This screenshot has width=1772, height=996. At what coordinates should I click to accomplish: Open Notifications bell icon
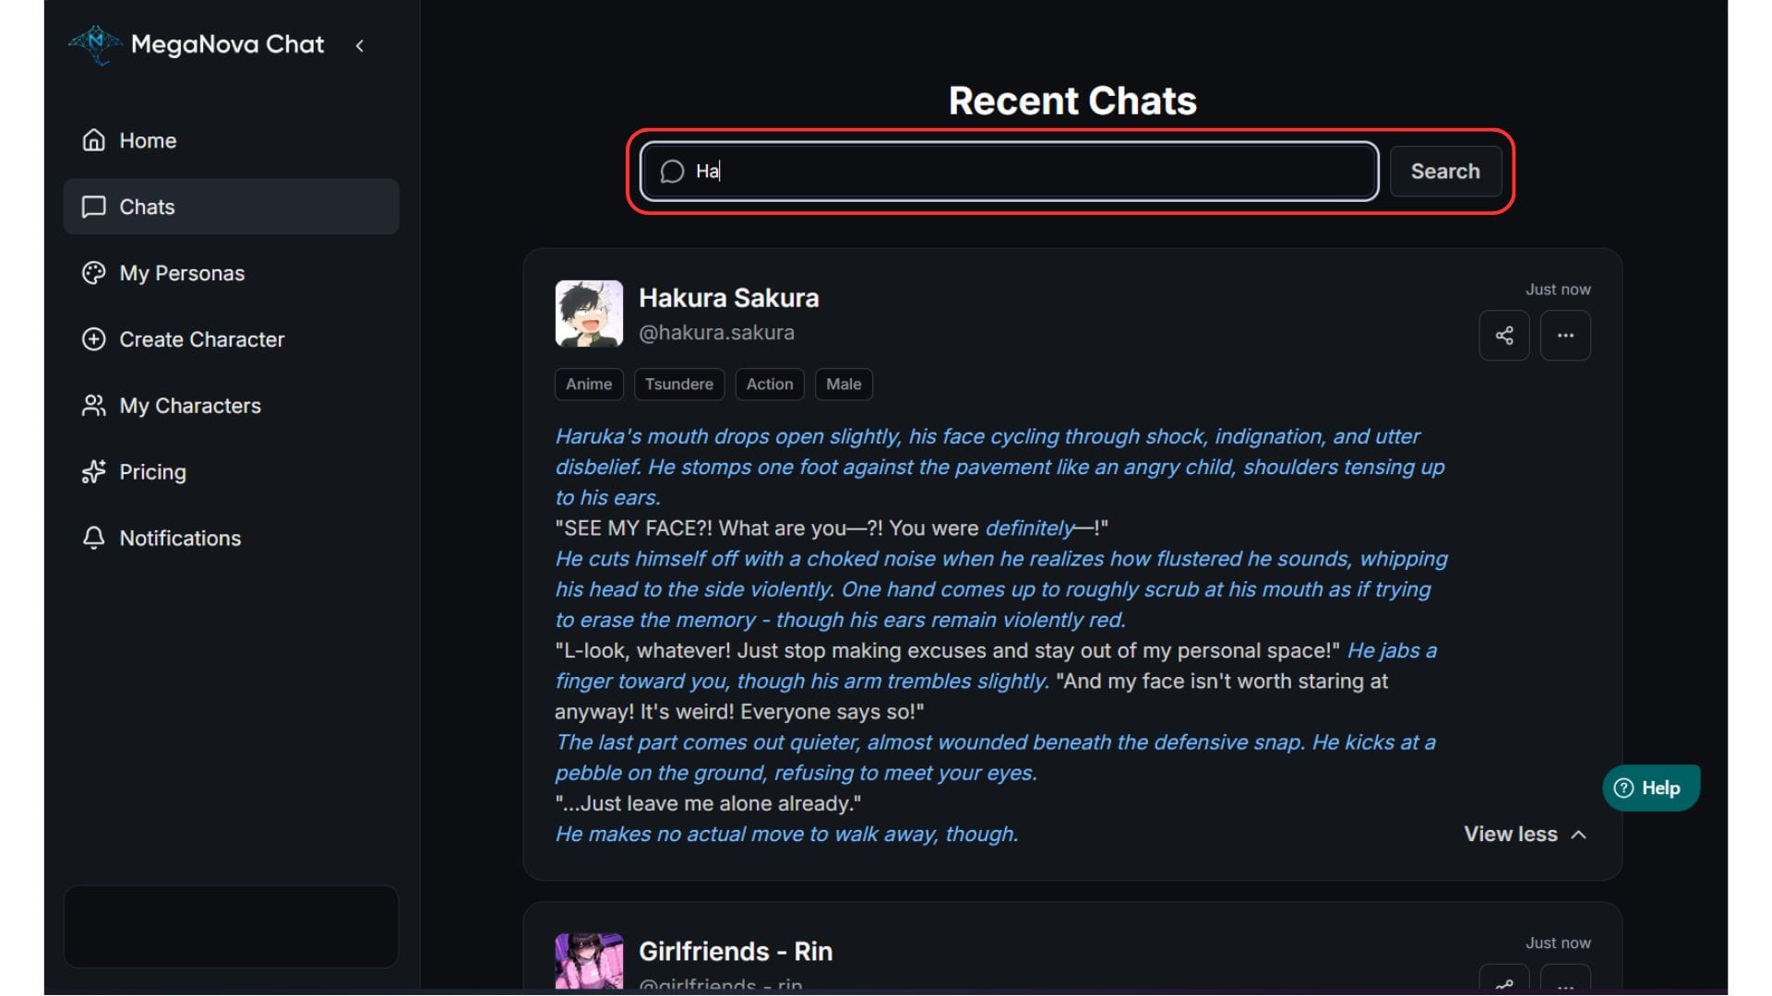[93, 539]
